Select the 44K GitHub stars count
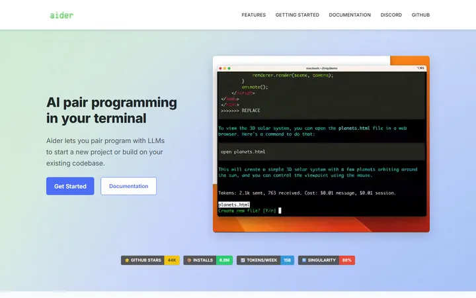This screenshot has height=298, width=476. (x=172, y=260)
